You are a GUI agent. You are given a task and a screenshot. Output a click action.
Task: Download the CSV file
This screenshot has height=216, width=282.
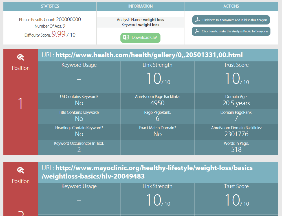coord(140,38)
